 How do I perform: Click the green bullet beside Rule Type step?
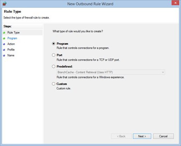tap(4, 33)
